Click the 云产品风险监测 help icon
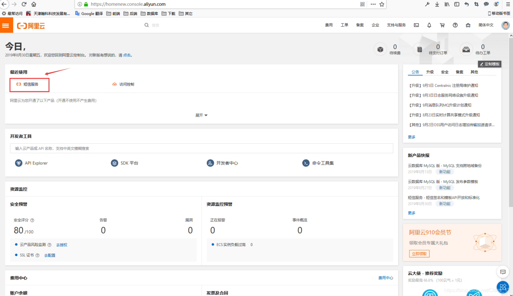Screen dimensions: 513x296 point(50,245)
